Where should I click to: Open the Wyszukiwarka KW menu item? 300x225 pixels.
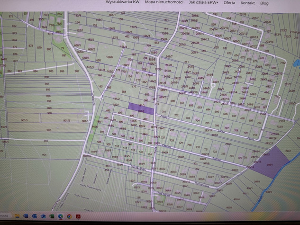122,2
